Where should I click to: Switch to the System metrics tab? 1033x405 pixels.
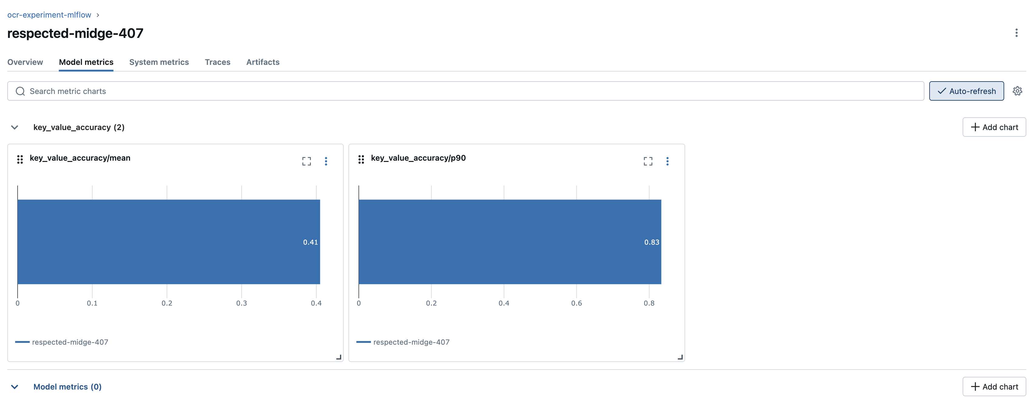pos(159,62)
